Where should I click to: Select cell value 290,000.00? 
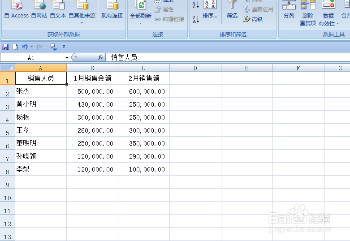[144, 156]
